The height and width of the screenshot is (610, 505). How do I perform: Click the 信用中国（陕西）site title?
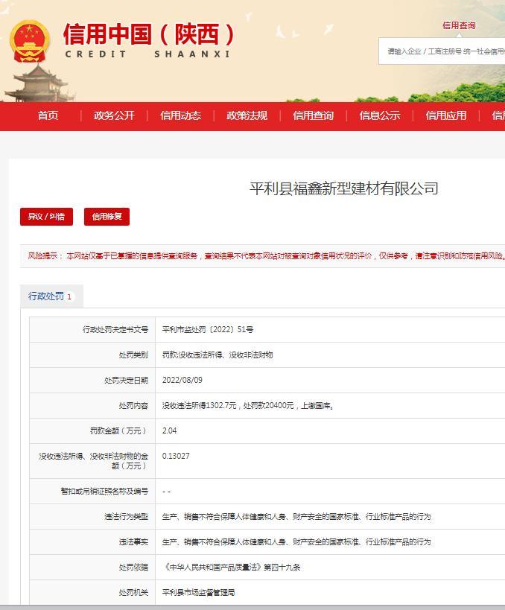point(149,34)
